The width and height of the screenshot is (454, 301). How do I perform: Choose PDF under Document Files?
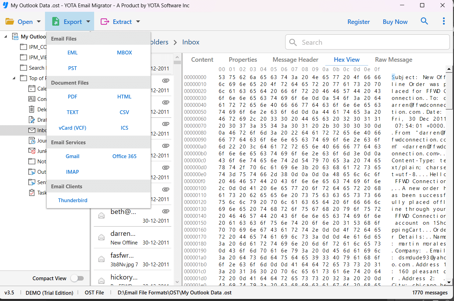(73, 97)
